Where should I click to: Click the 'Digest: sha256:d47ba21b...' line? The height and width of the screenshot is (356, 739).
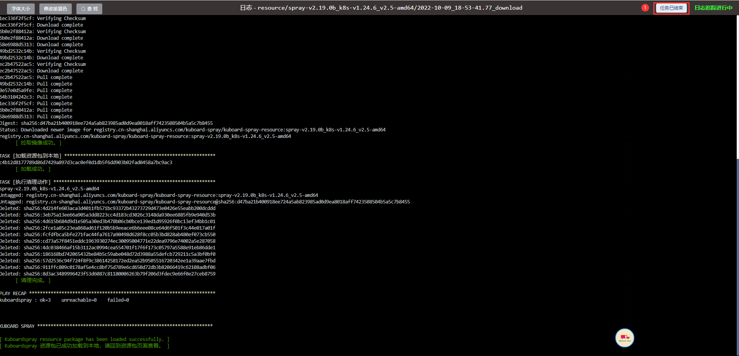click(x=107, y=123)
